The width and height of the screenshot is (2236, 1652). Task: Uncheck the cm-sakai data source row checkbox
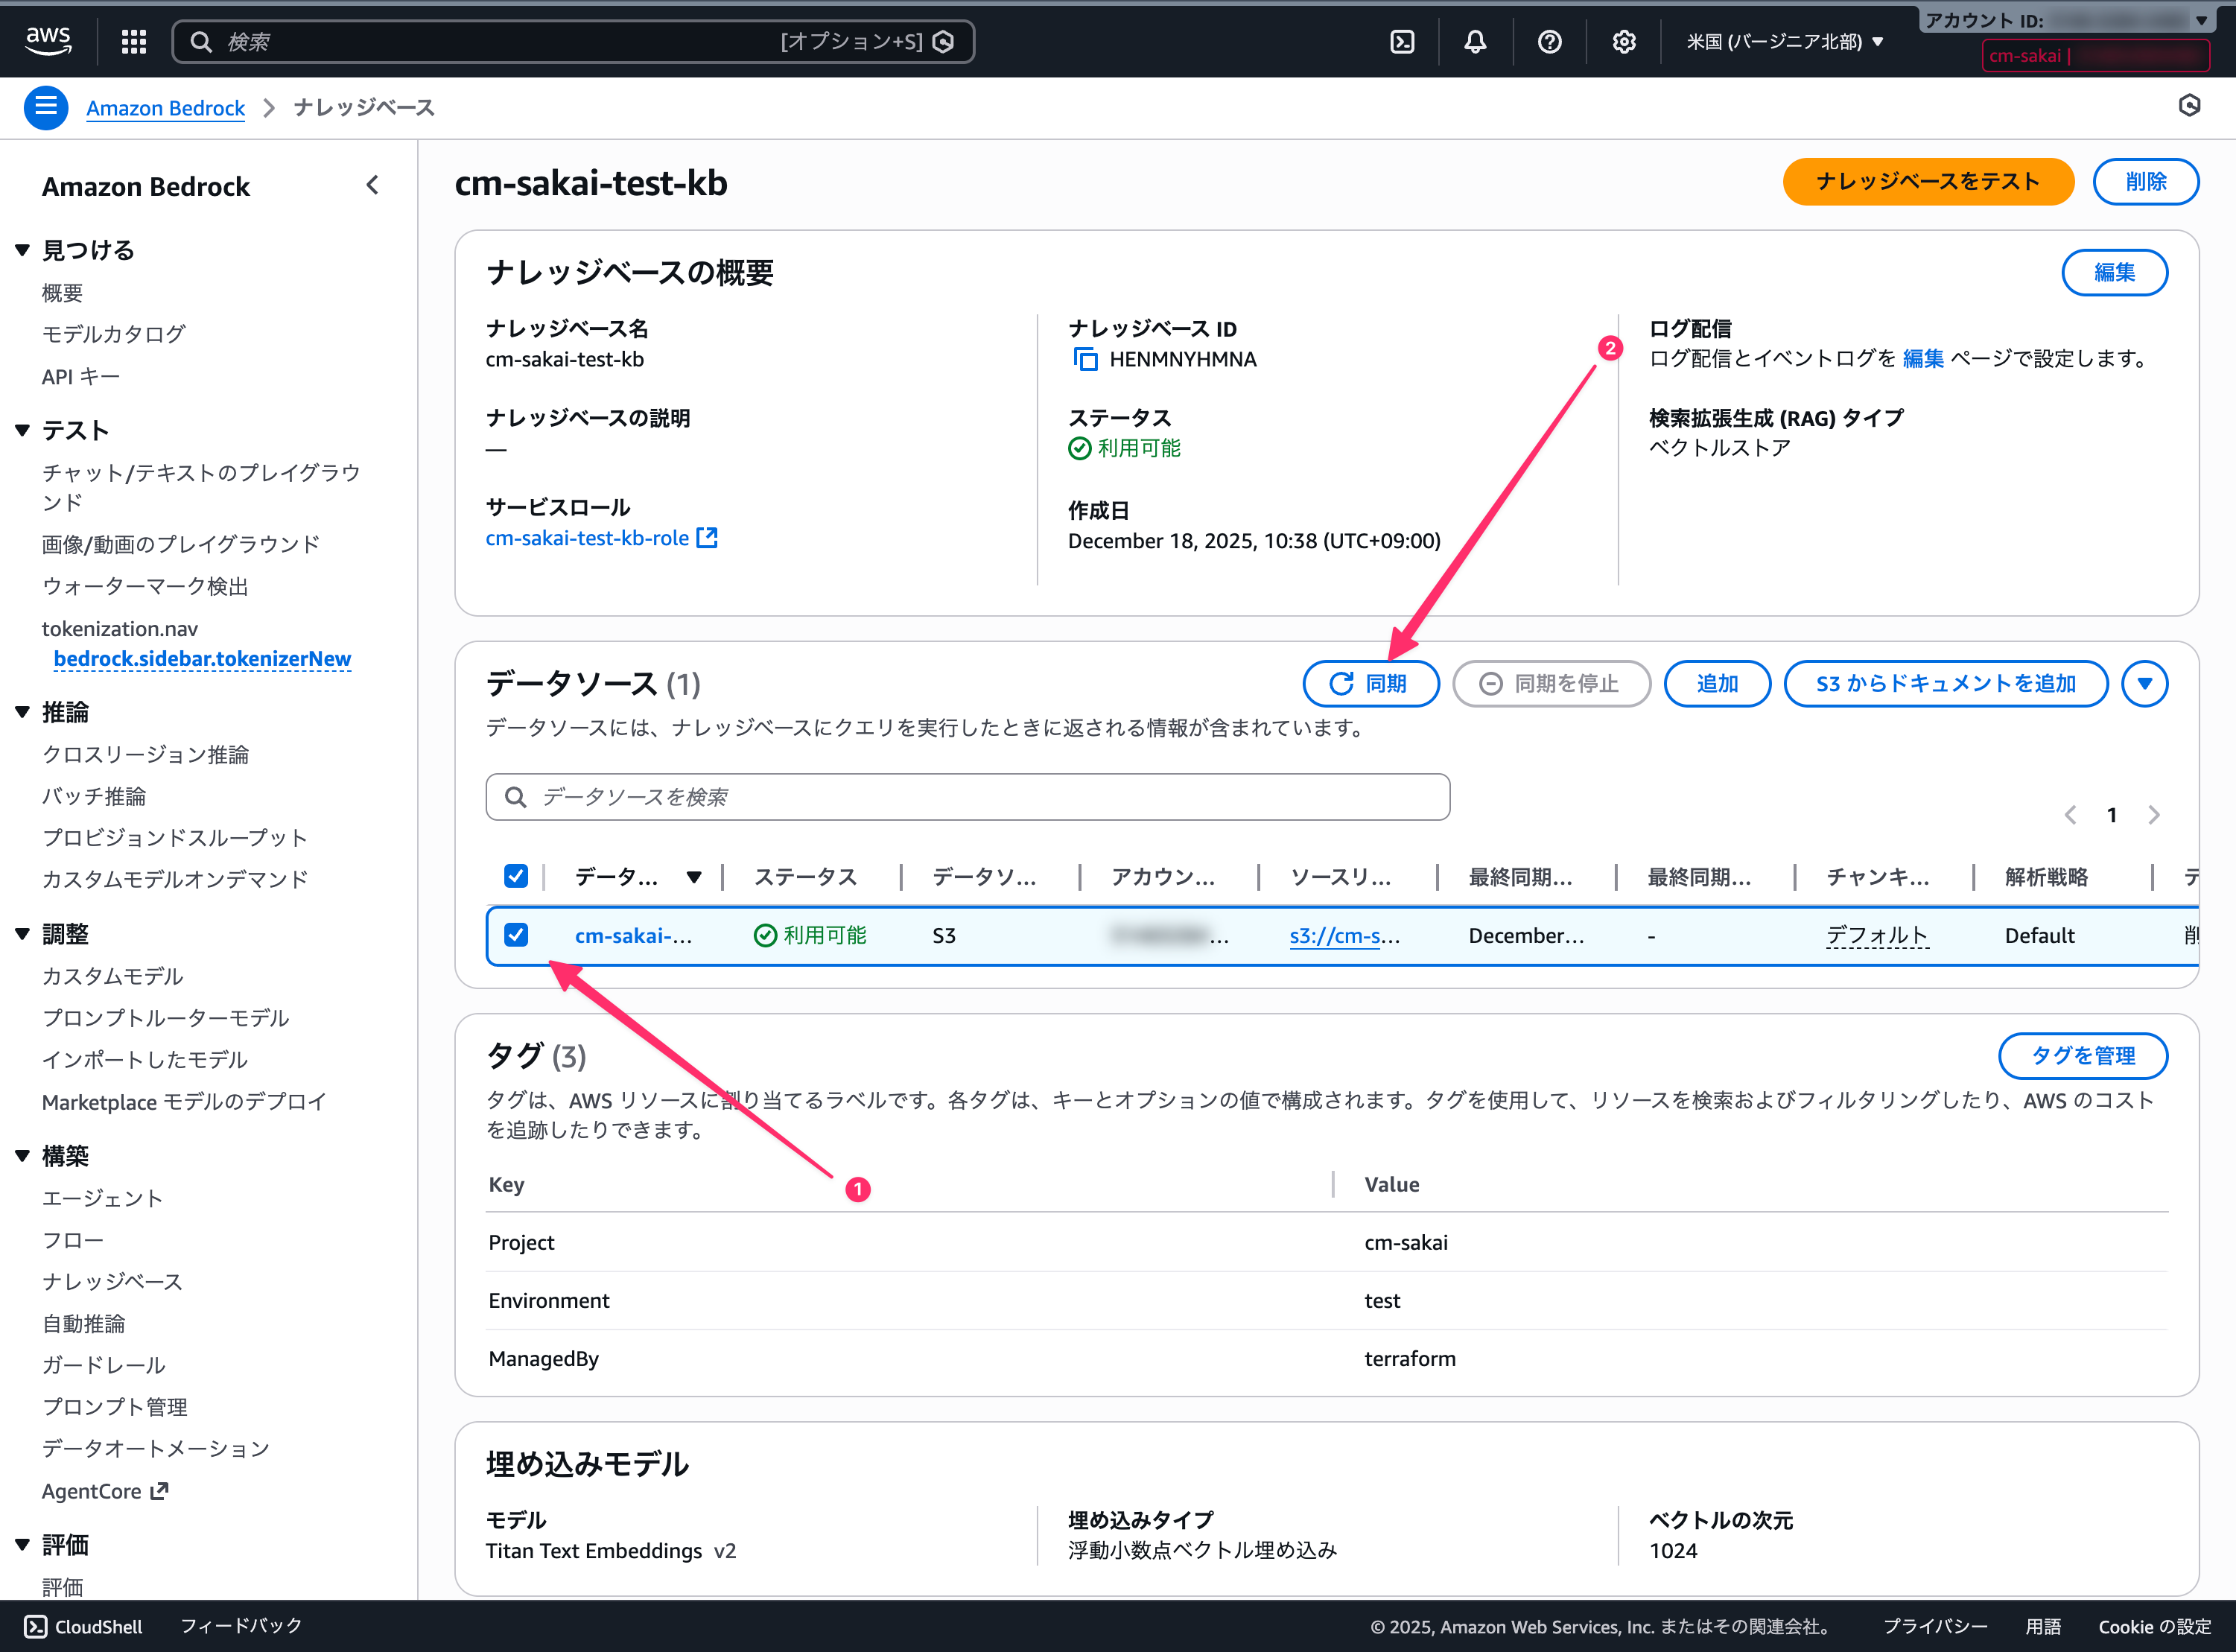[516, 935]
